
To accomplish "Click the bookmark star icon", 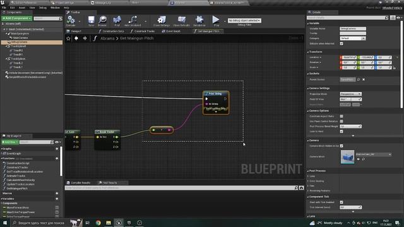I will point(68,38).
